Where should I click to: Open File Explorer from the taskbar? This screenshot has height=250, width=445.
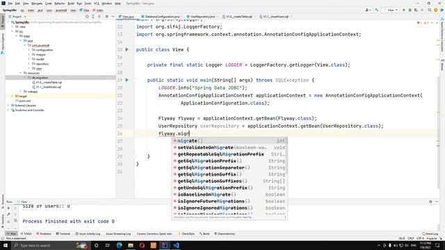(131, 245)
